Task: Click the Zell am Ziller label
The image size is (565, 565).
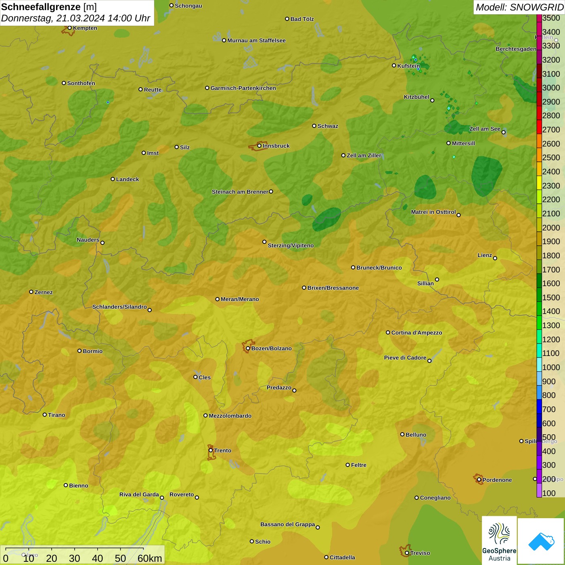Action: (364, 155)
